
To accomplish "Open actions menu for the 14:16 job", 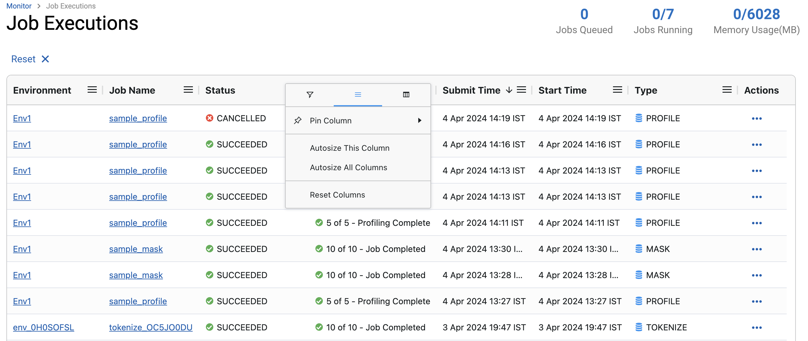I will tap(757, 144).
